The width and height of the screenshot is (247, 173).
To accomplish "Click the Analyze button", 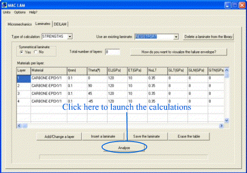I will (x=124, y=148).
